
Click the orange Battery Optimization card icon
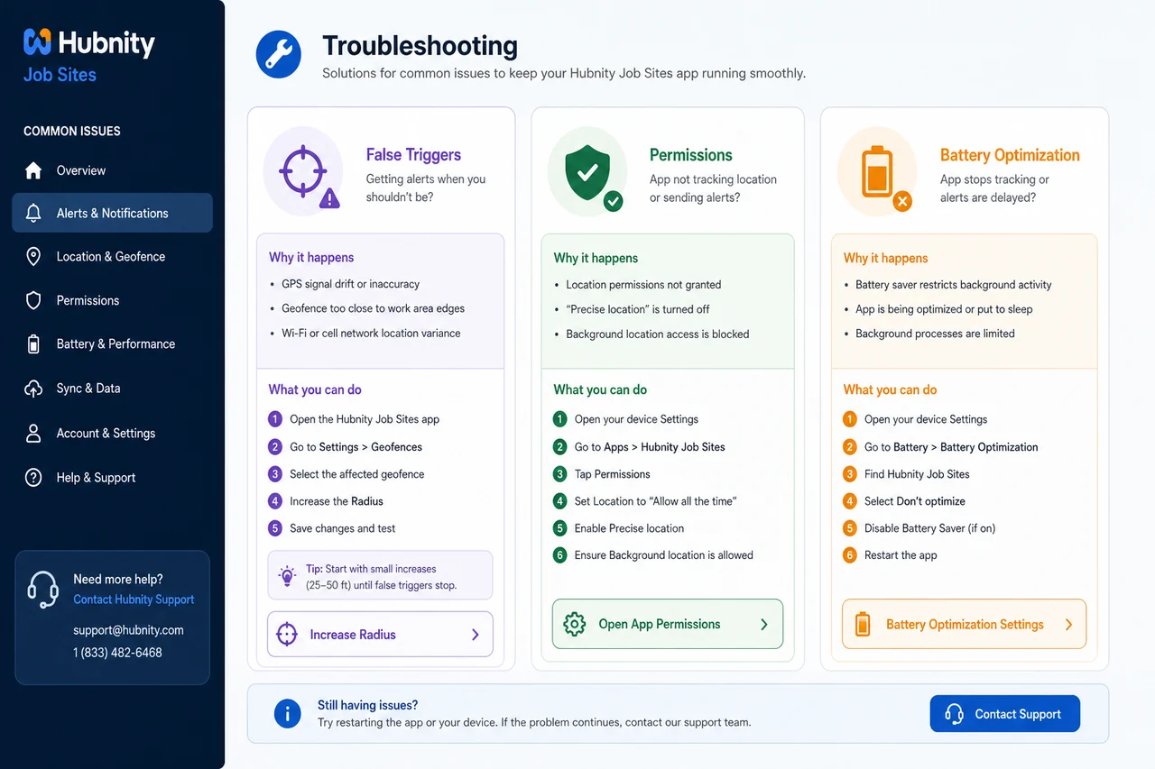pos(877,171)
